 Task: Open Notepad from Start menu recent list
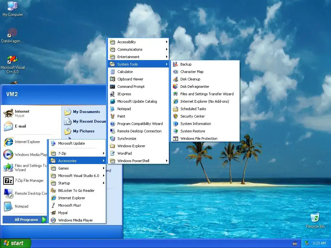(x=25, y=206)
